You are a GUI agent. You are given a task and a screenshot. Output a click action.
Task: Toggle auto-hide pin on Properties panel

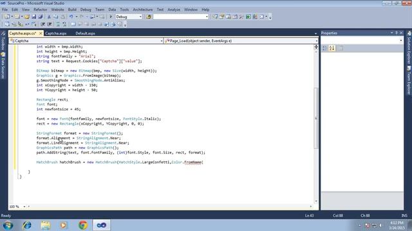(x=397, y=33)
